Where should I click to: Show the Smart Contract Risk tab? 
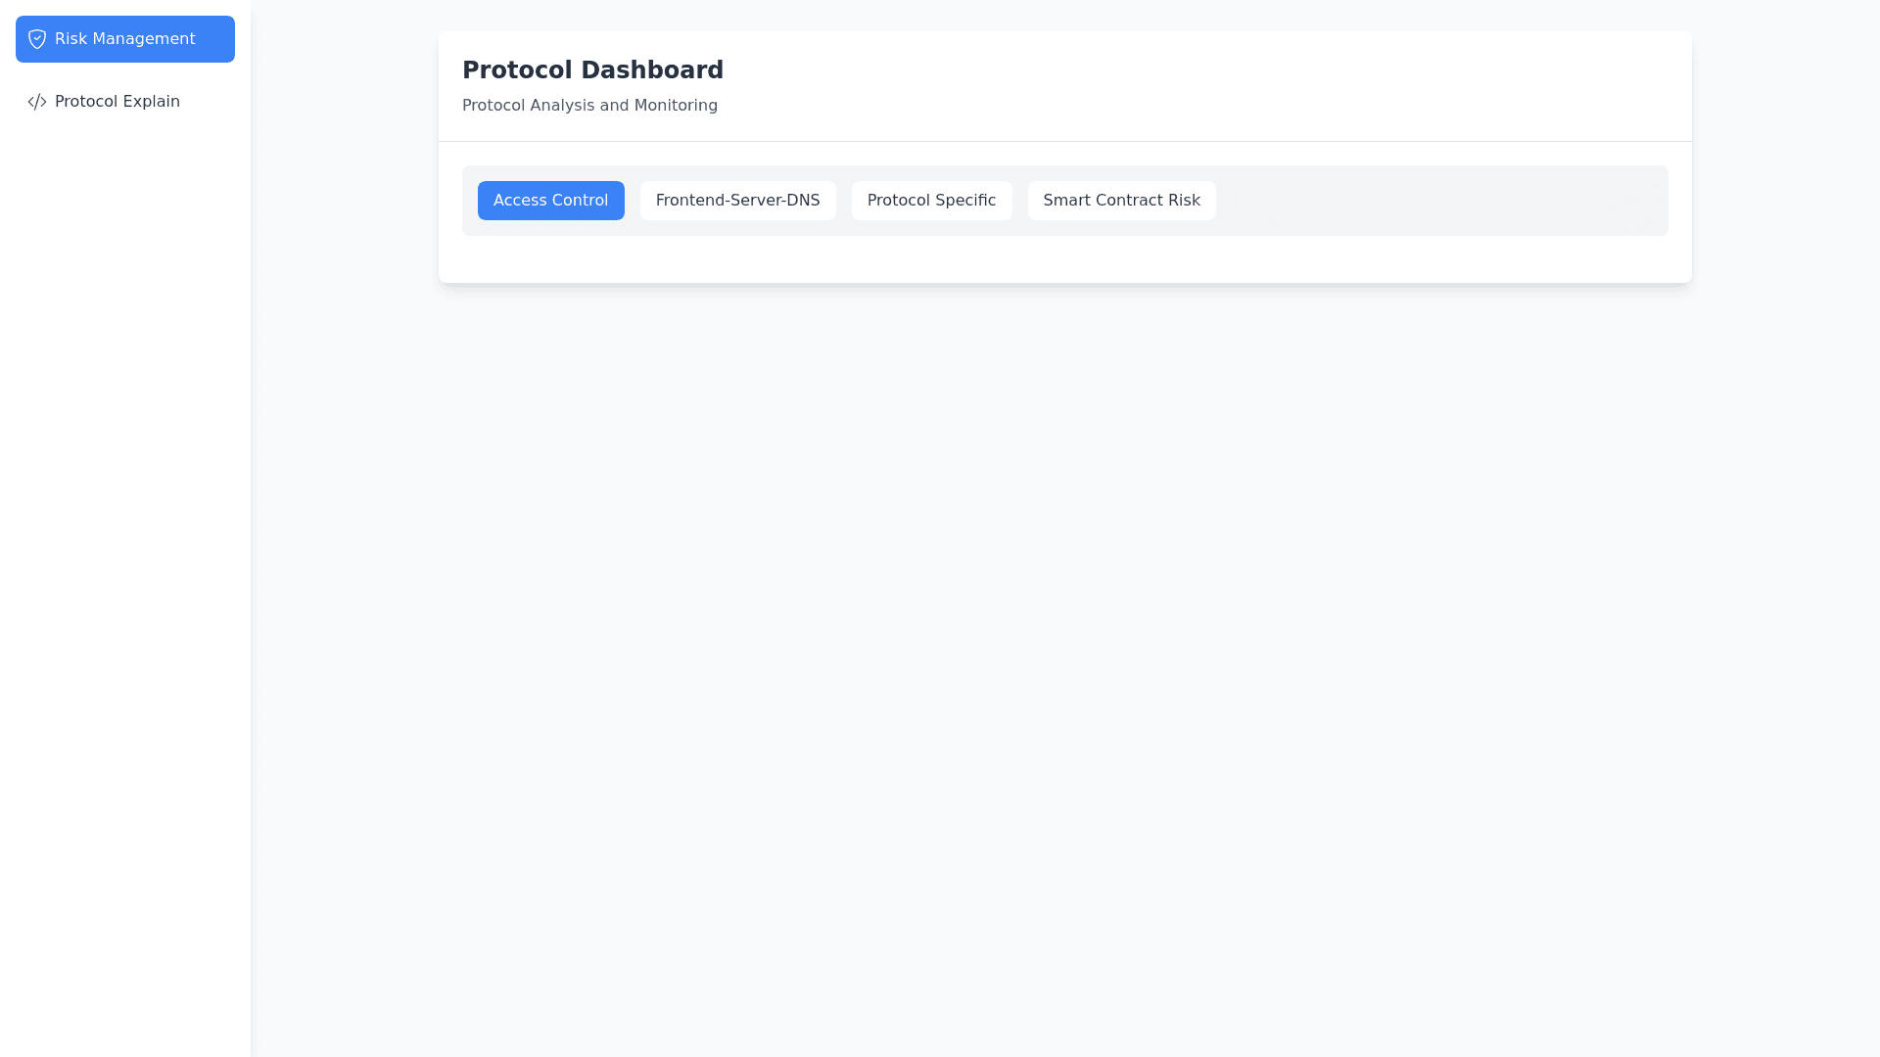pos(1121,201)
